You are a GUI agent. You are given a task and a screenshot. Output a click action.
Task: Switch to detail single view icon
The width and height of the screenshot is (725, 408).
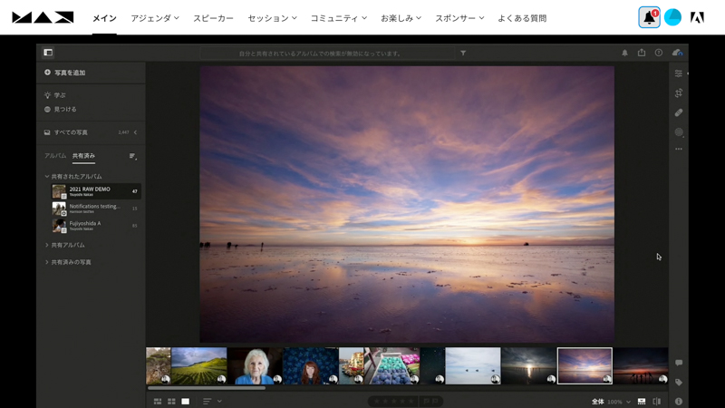click(x=186, y=402)
